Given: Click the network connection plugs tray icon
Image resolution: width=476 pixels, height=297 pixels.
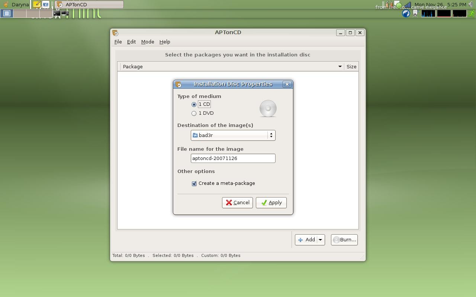Looking at the screenshot, I should 390,5.
